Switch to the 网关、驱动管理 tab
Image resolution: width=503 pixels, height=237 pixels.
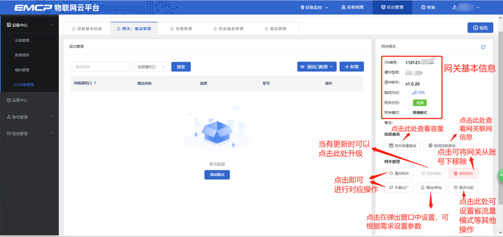coord(134,29)
